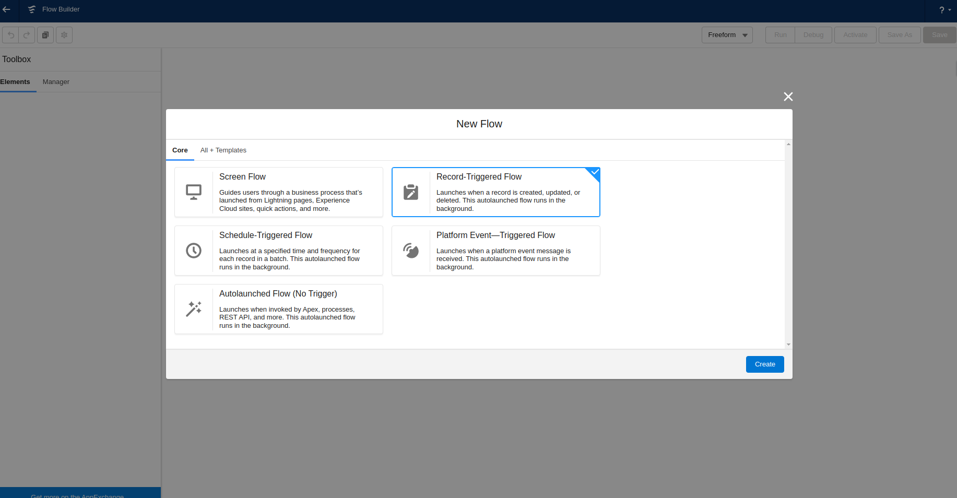Switch to the Manager tab
Screen dimensions: 957x498
(x=56, y=82)
